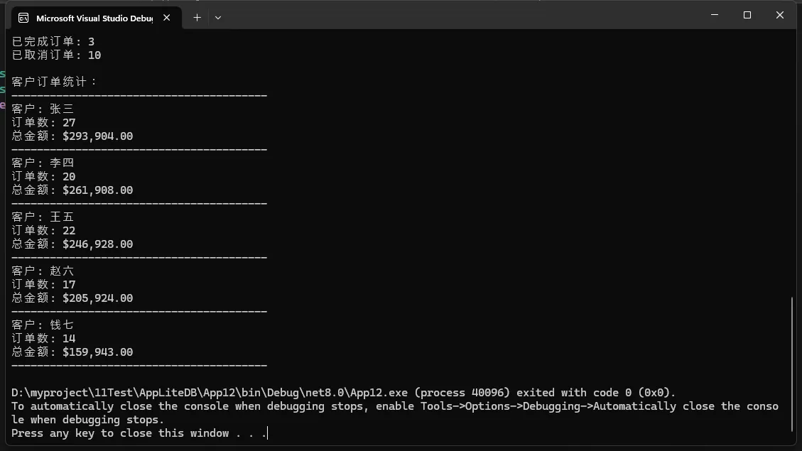Click the 客户: 王五 line
Viewport: 802px width, 451px height.
click(43, 217)
